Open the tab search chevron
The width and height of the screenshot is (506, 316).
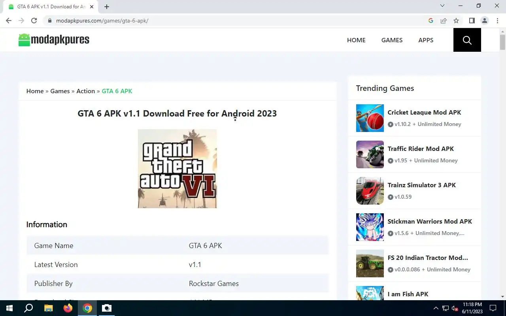coord(442,6)
